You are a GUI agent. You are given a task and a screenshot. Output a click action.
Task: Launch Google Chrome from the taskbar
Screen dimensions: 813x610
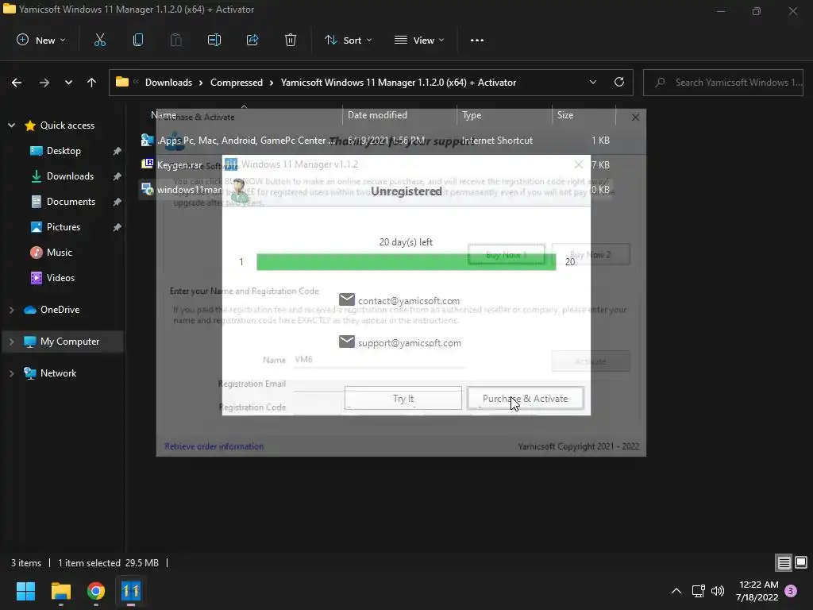click(96, 591)
